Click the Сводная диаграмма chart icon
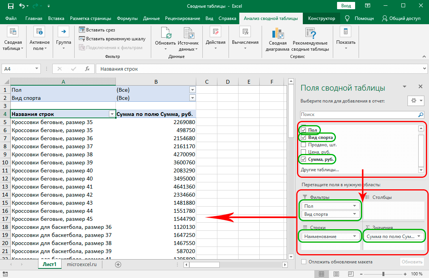429x278 pixels. pos(277,34)
